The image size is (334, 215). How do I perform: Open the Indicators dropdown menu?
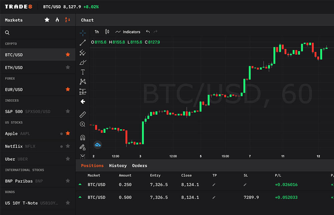tap(128, 32)
